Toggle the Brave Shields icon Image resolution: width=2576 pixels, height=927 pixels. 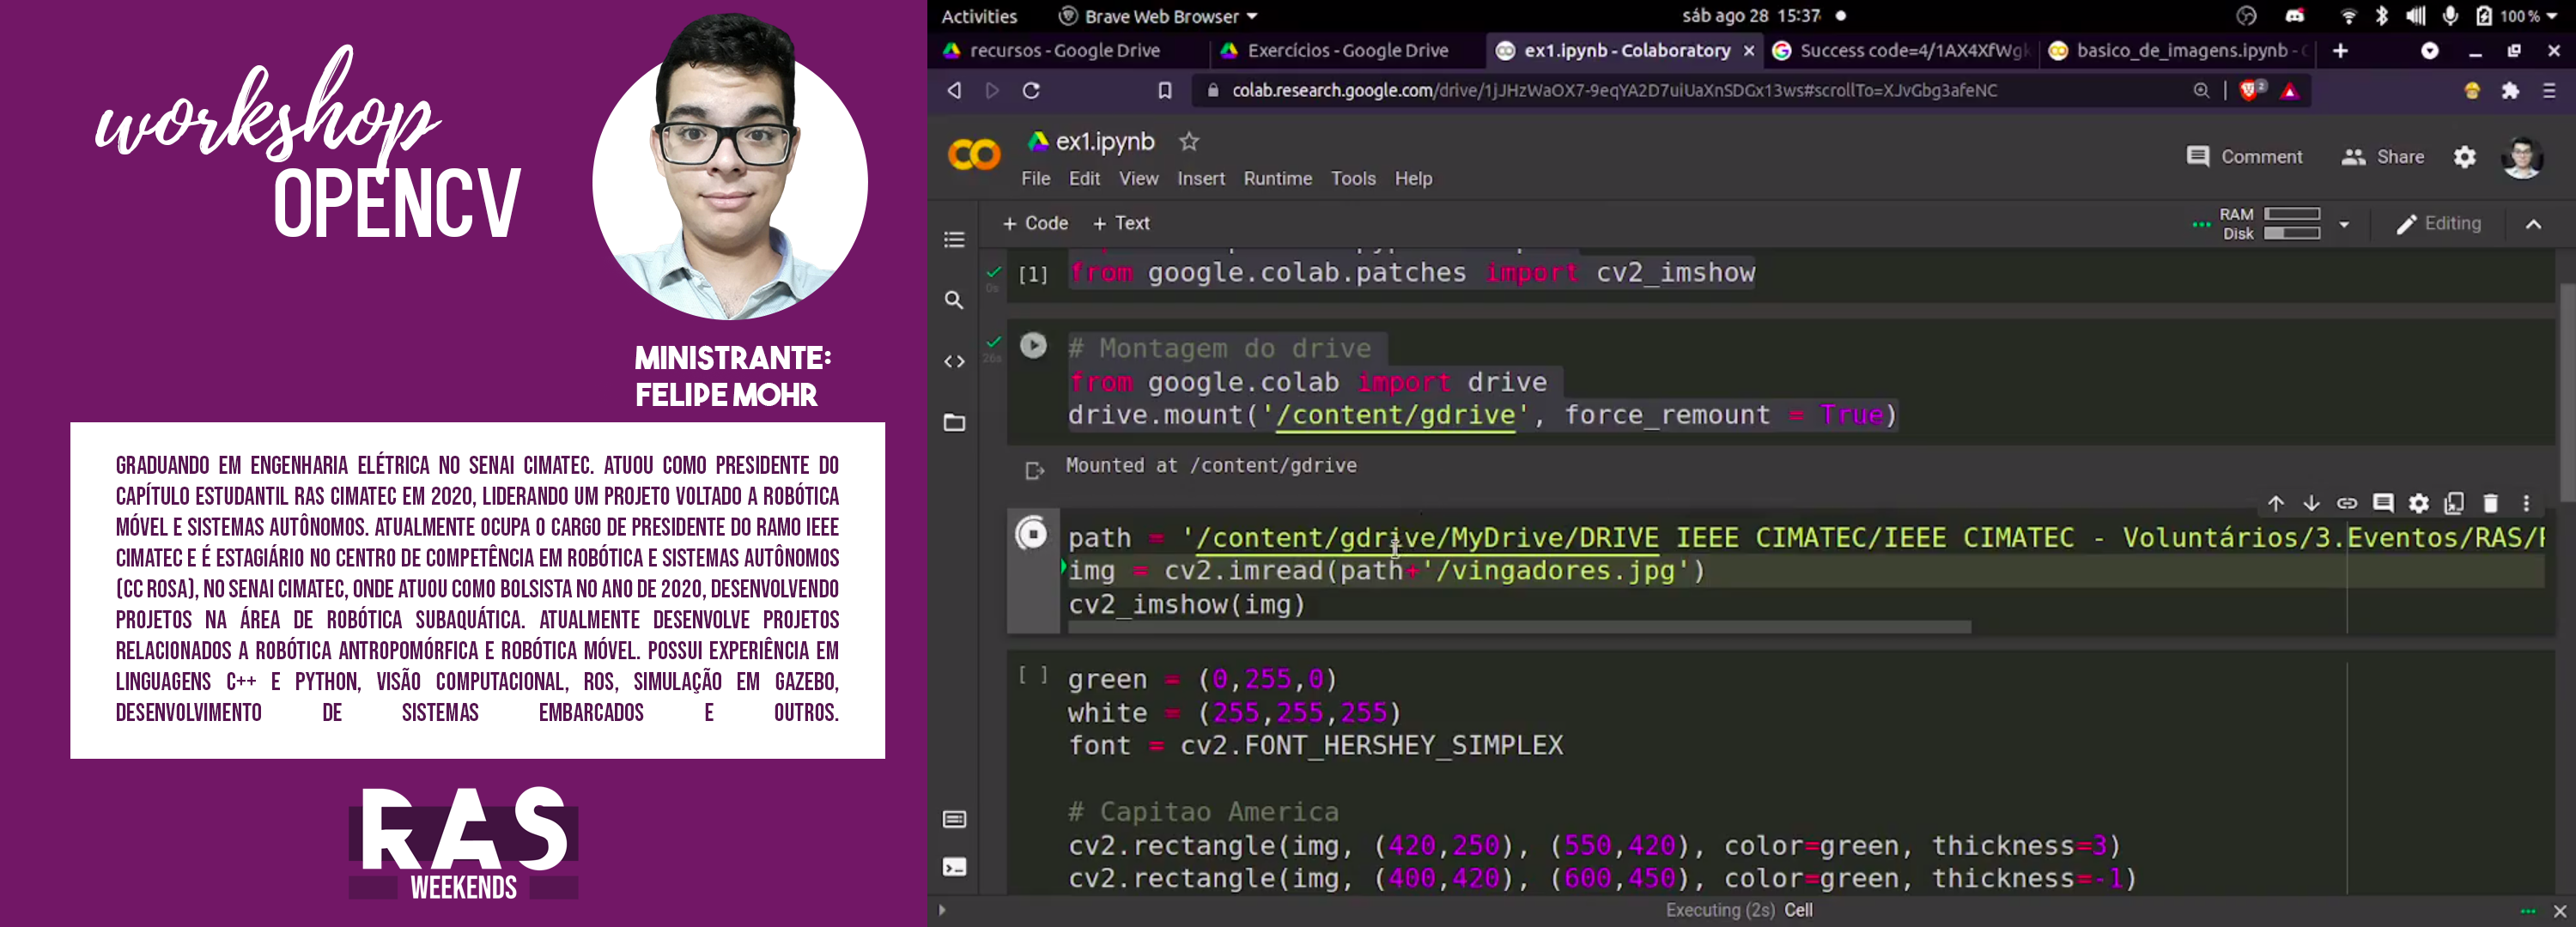click(2249, 90)
